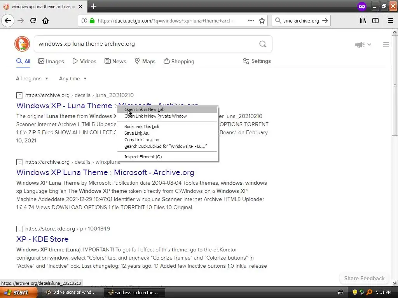Switch to the Maps tab
The image size is (398, 298).
[x=145, y=61]
